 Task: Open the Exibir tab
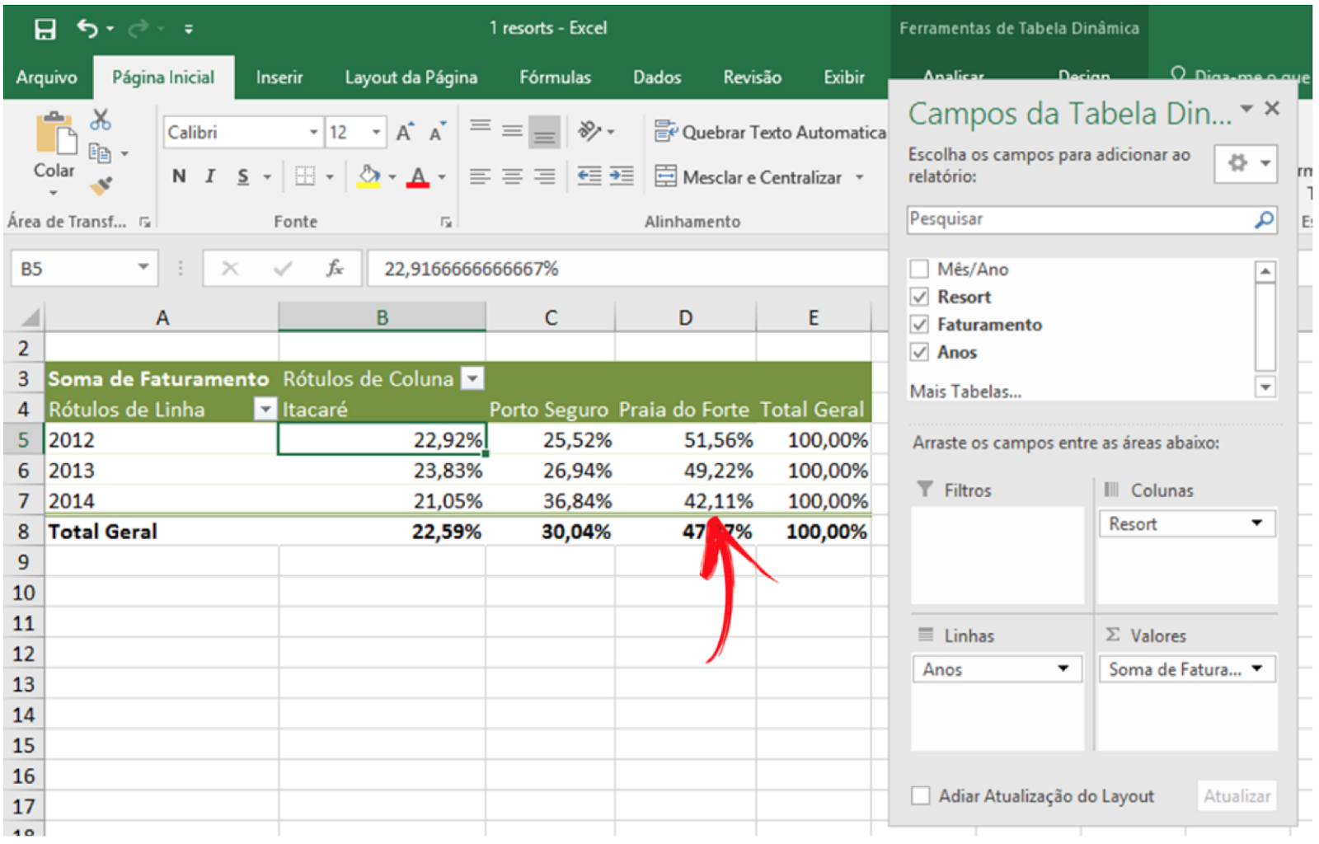(x=844, y=77)
